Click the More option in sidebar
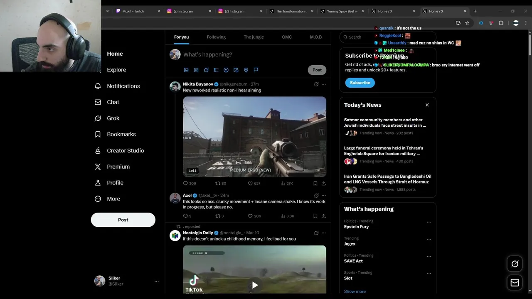The height and width of the screenshot is (299, 532). pyautogui.click(x=107, y=199)
